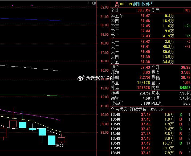The height and width of the screenshot is (156, 191).
Task: Select the 卖五 price 37.47
Action: [x=145, y=16]
